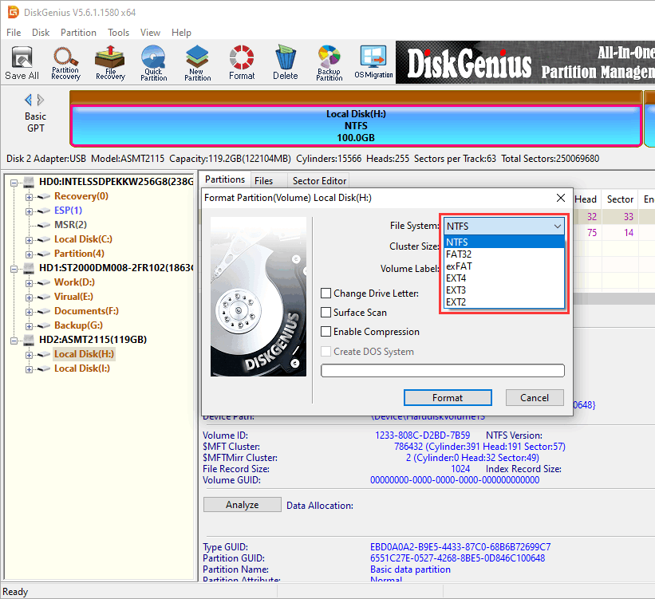Screen dimensions: 655x599
Task: Click the Save All toolbar icon
Action: [22, 63]
